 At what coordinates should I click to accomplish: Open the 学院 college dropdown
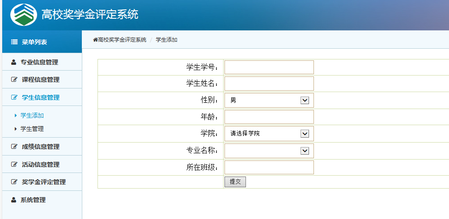pos(269,134)
